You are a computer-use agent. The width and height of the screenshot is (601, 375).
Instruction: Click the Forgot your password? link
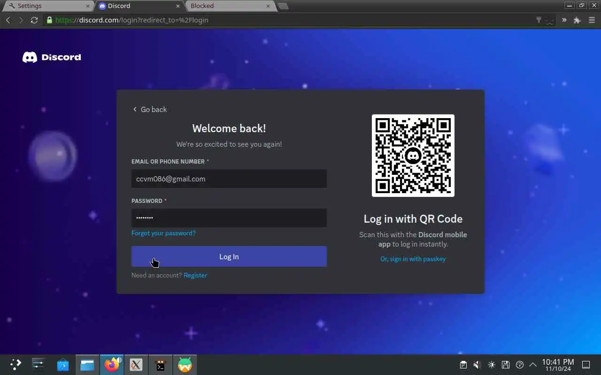tap(163, 233)
